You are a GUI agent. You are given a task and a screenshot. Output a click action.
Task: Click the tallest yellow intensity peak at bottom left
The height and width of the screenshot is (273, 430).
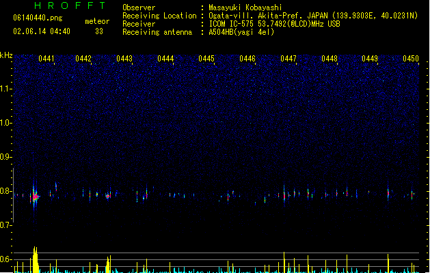click(35, 259)
